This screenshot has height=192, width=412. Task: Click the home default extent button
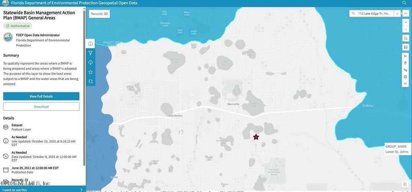406,38
